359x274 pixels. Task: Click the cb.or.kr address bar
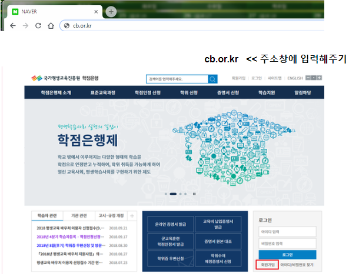(192, 26)
